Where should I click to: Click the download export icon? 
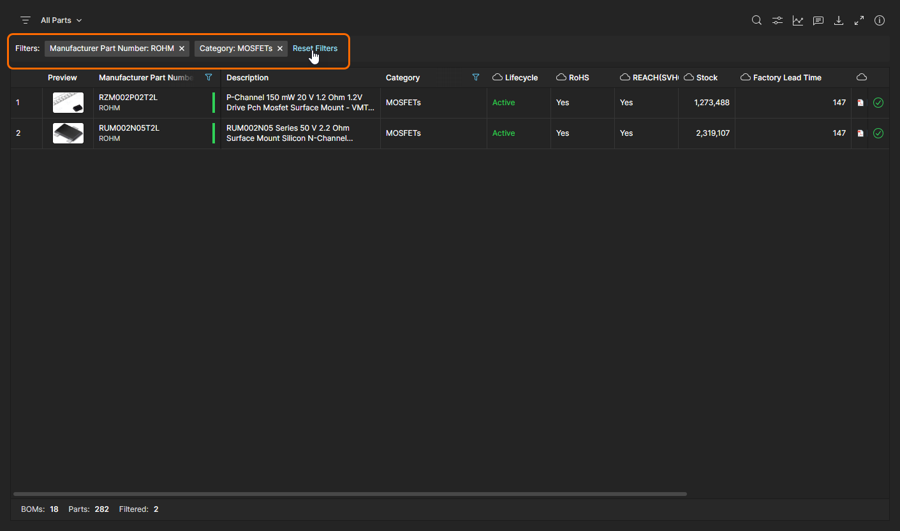click(x=839, y=20)
